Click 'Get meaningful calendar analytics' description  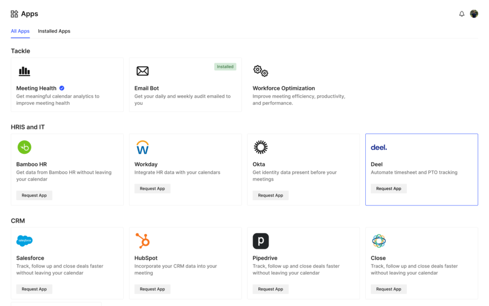pyautogui.click(x=58, y=100)
